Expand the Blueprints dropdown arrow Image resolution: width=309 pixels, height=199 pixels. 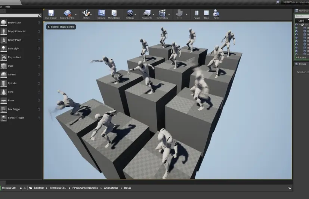pos(154,15)
